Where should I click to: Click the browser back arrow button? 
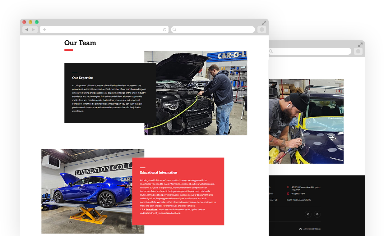[x=26, y=30]
